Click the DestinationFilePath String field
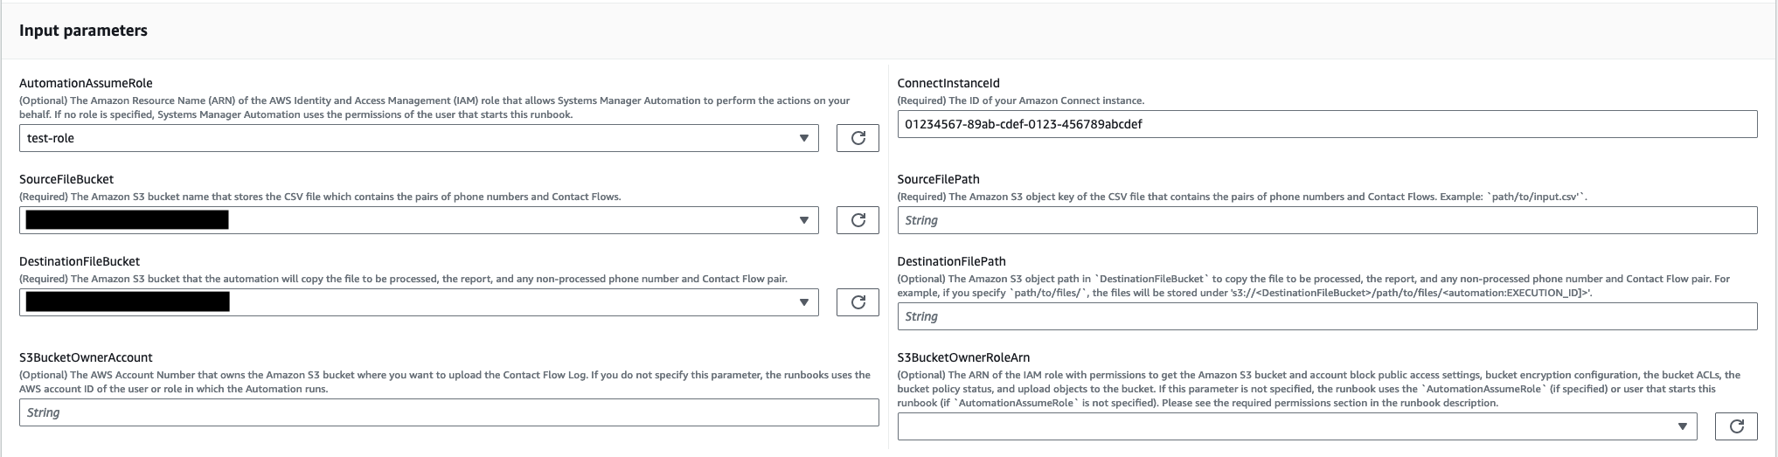This screenshot has width=1778, height=457. coord(1327,316)
